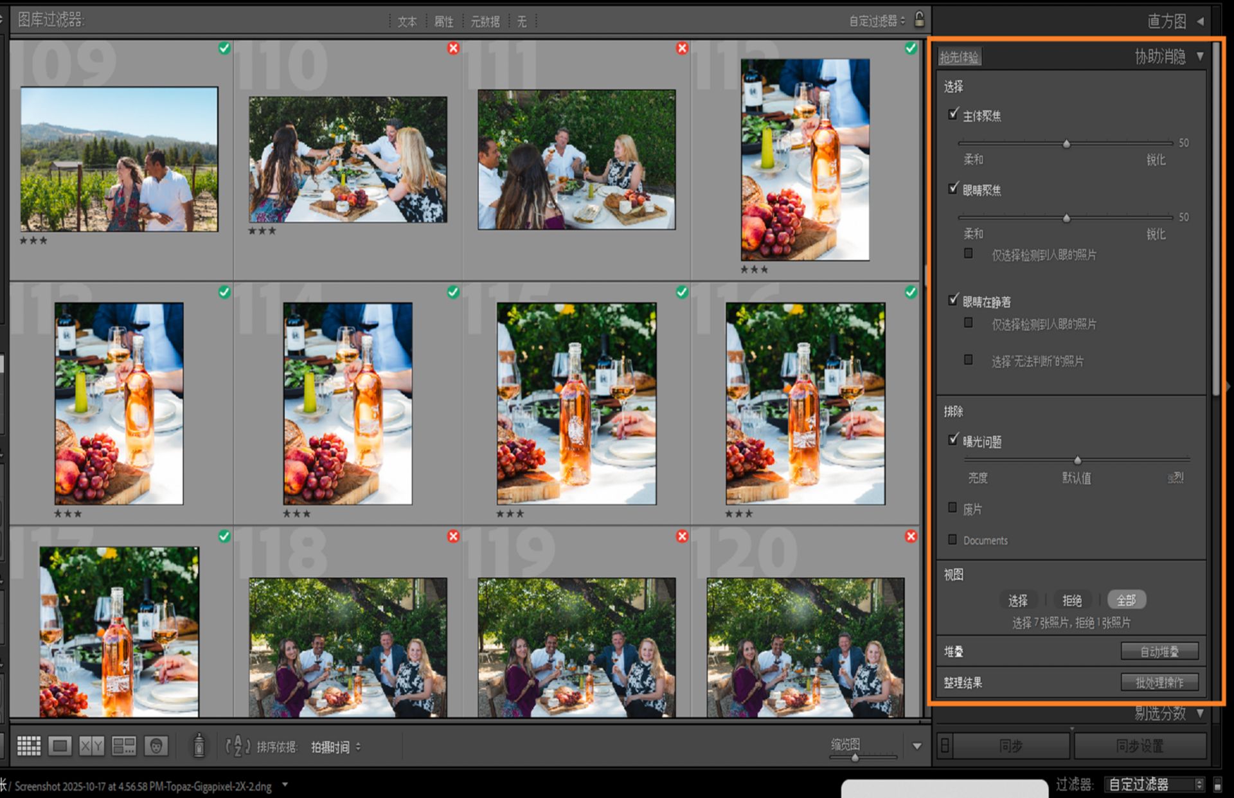Click the 批处理操作 button
Image resolution: width=1234 pixels, height=798 pixels.
pos(1159,682)
